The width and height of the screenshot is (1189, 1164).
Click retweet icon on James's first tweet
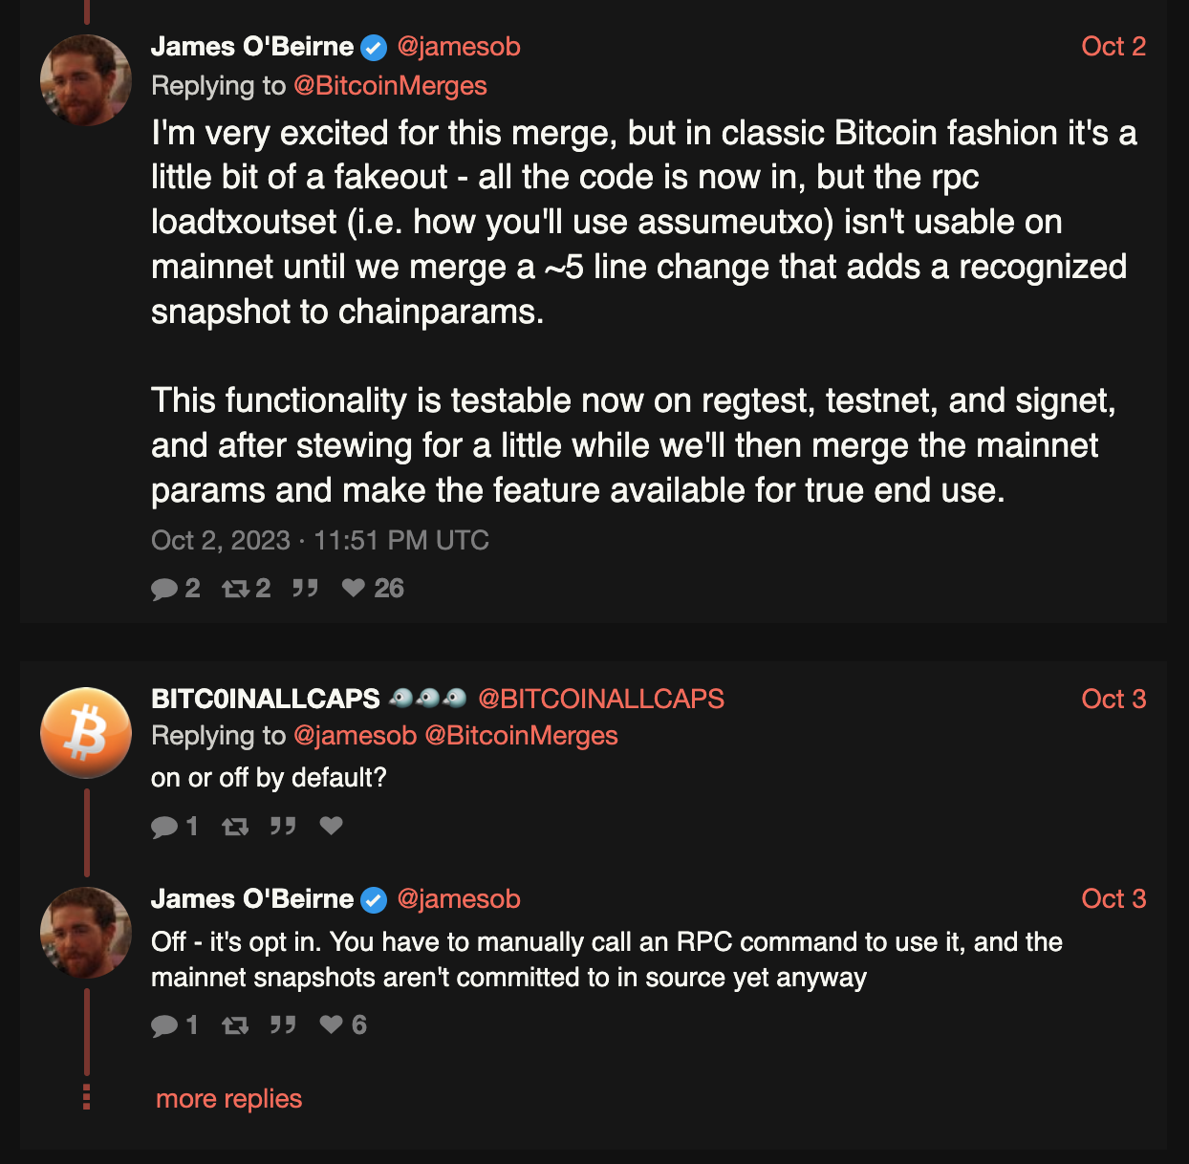coord(235,589)
